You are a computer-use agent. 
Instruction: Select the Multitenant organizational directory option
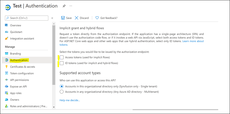point(62,92)
